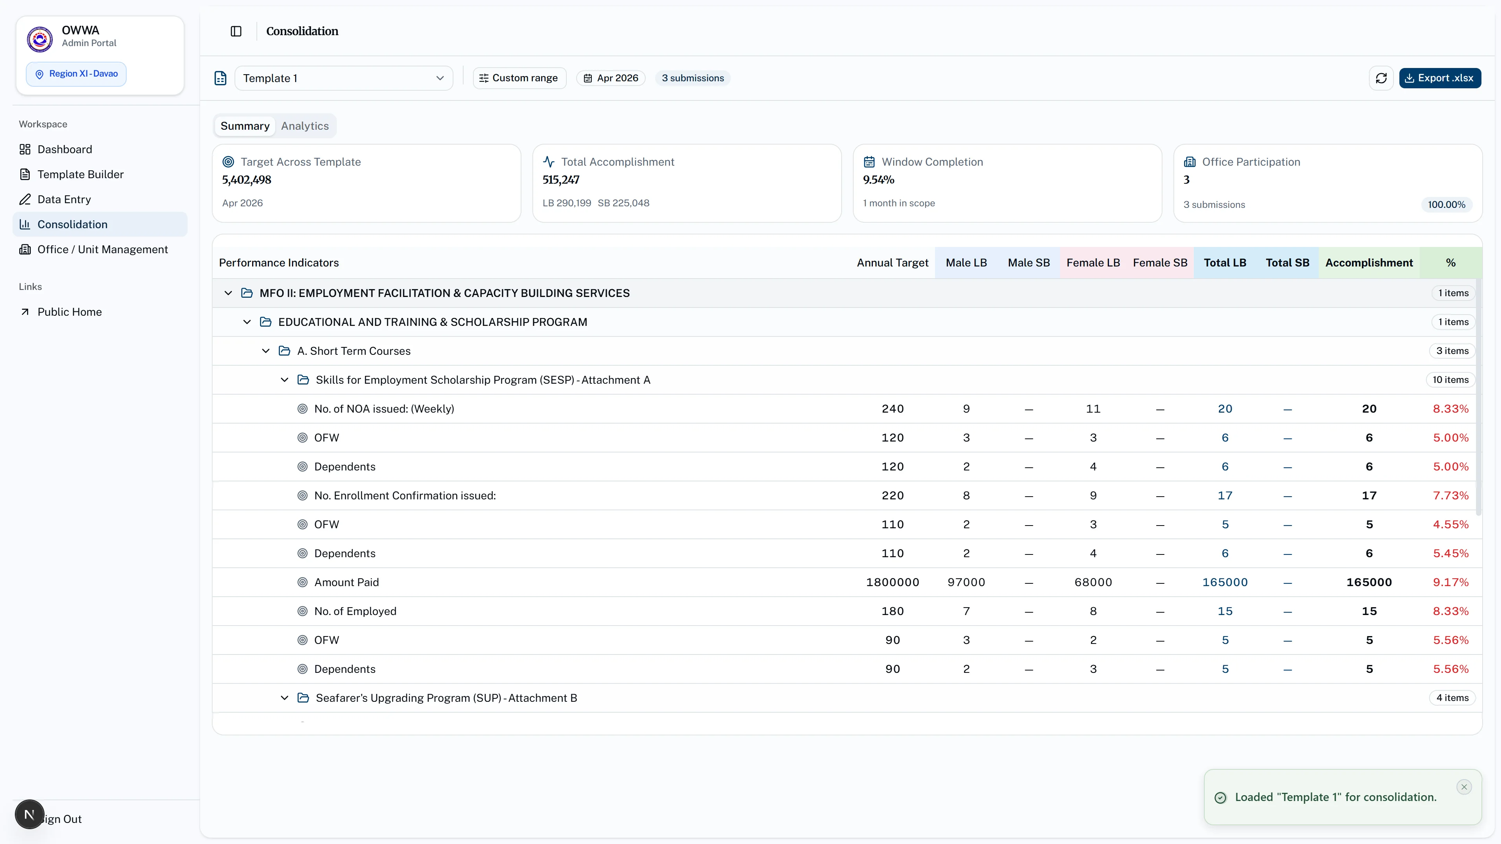
Task: Open the Apr 2026 date picker
Action: coord(611,78)
